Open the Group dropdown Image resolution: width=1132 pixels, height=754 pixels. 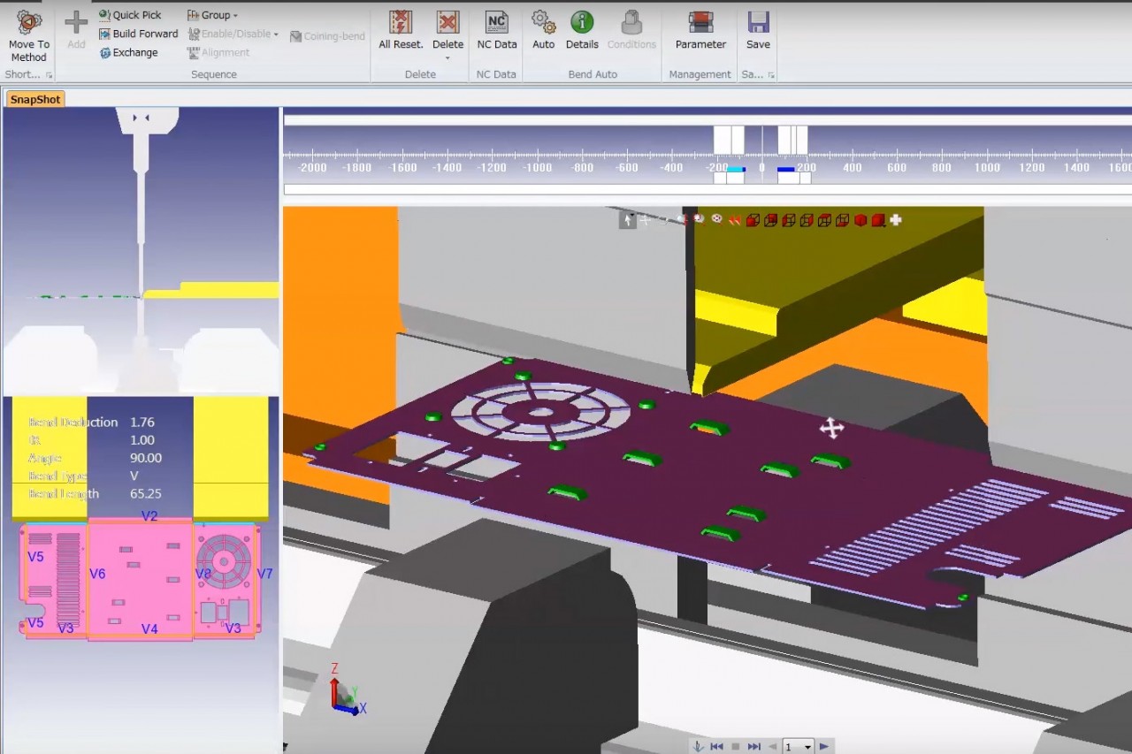tap(212, 15)
